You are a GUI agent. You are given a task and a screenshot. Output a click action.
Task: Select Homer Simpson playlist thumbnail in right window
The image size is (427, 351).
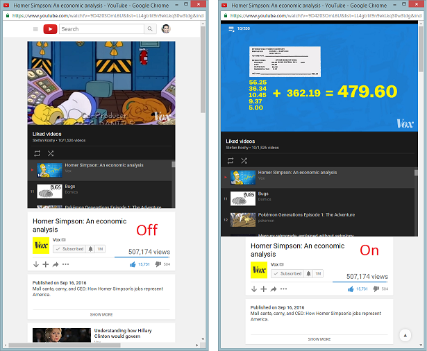click(x=243, y=178)
